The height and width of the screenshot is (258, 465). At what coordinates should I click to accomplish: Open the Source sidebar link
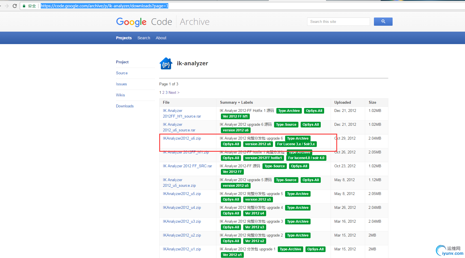122,73
